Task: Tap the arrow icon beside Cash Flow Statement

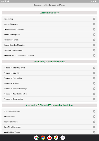Action: tap(94, 127)
